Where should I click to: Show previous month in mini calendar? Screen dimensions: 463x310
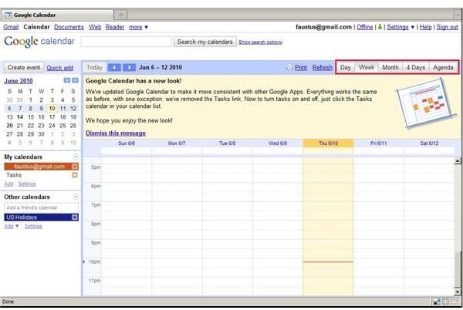67,80
